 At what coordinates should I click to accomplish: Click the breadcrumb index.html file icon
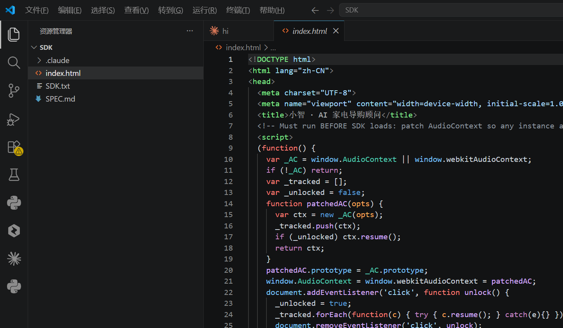click(x=219, y=47)
